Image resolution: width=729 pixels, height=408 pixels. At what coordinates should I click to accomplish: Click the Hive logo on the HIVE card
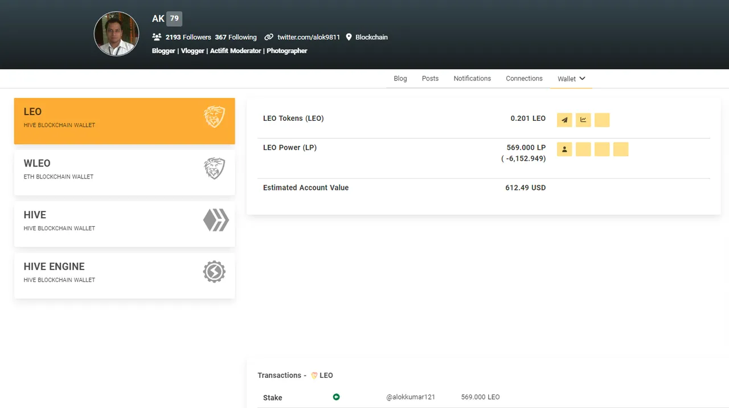click(x=216, y=220)
